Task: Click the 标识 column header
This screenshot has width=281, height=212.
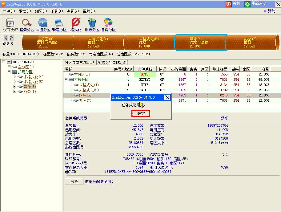Action: coord(162,69)
